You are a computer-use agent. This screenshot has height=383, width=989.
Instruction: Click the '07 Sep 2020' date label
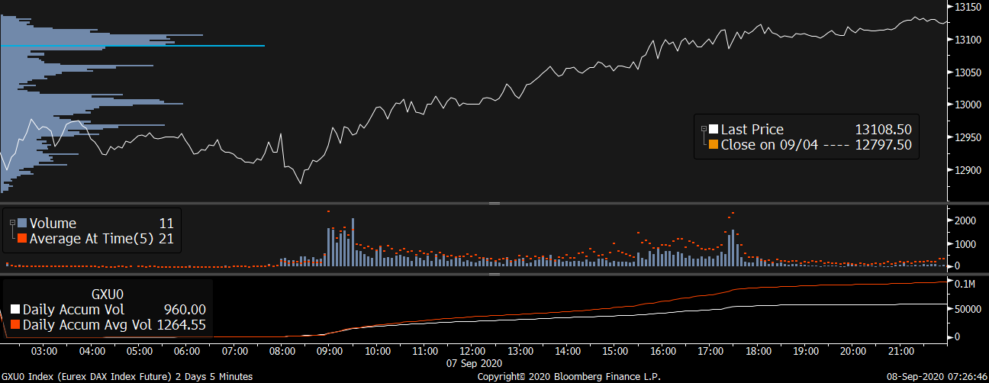point(474,364)
